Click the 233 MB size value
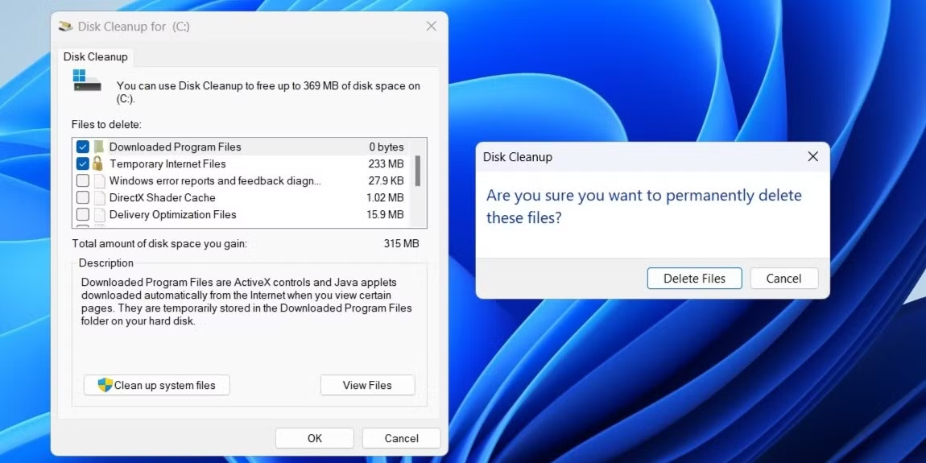The width and height of the screenshot is (926, 463). click(x=387, y=163)
